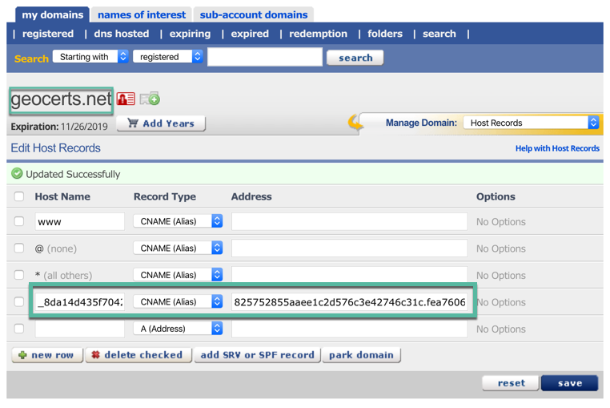Save the host record changes

pyautogui.click(x=569, y=383)
